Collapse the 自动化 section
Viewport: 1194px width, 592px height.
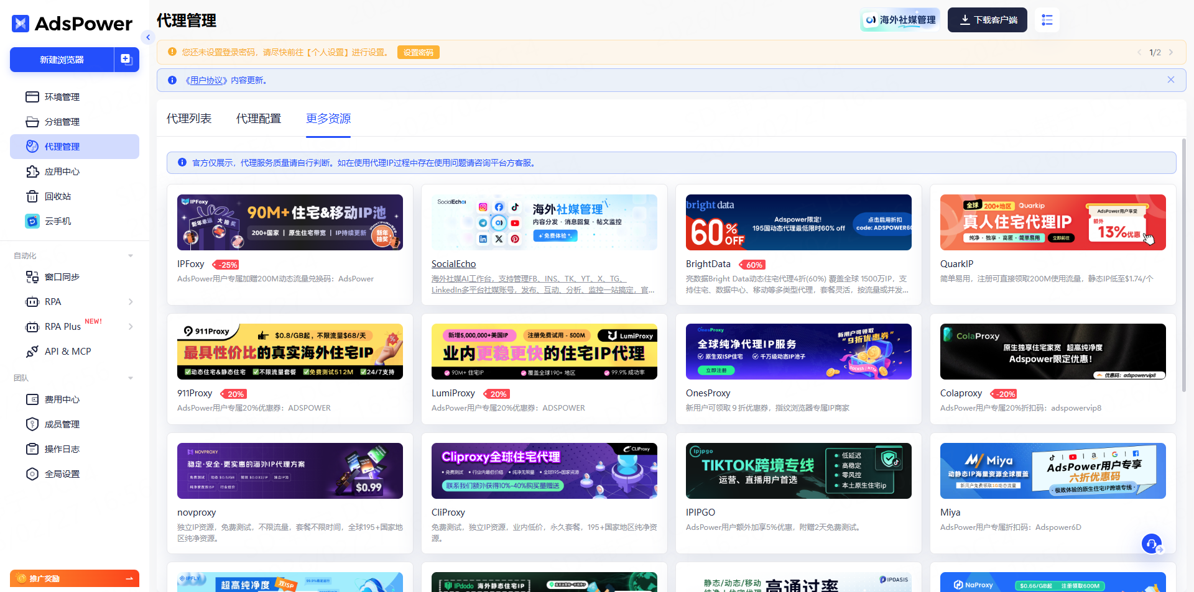pos(131,256)
